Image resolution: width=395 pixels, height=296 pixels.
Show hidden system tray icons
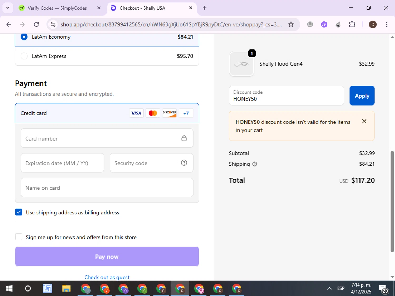(x=329, y=289)
